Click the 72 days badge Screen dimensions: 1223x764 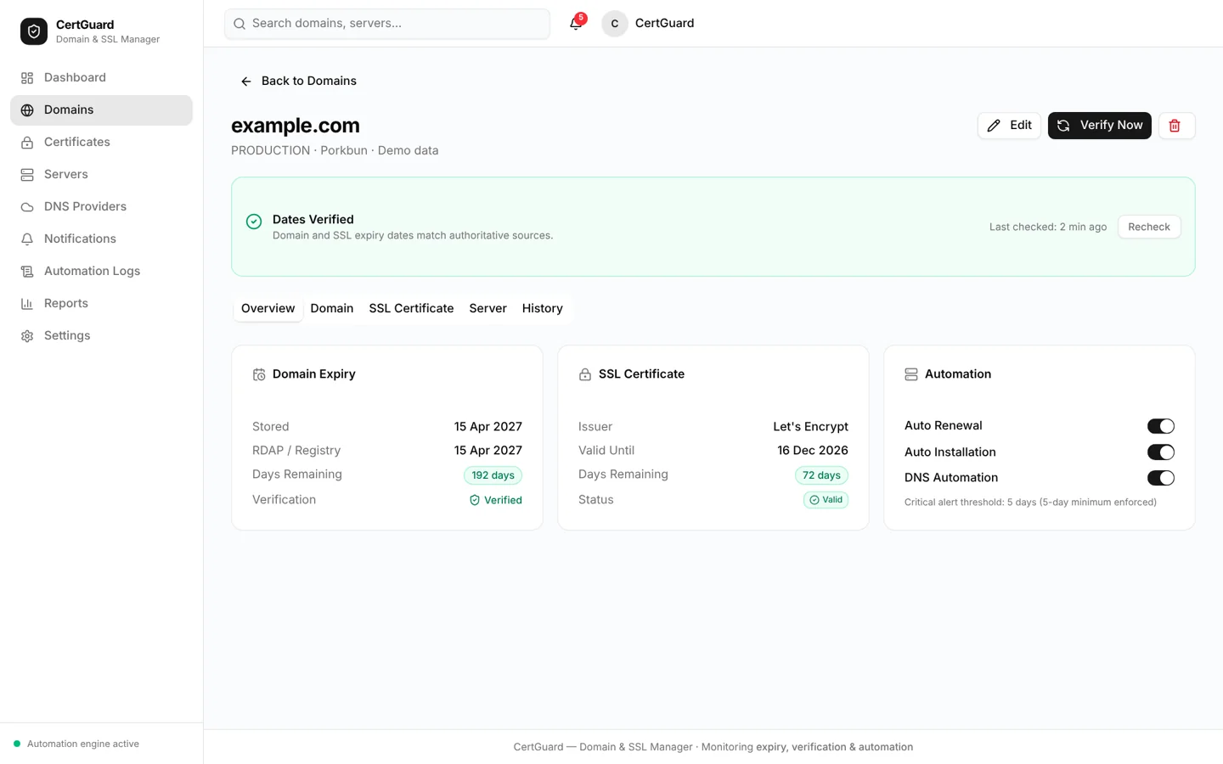pos(821,475)
